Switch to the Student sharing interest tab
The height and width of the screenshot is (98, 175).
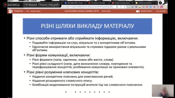(x=122, y=3)
